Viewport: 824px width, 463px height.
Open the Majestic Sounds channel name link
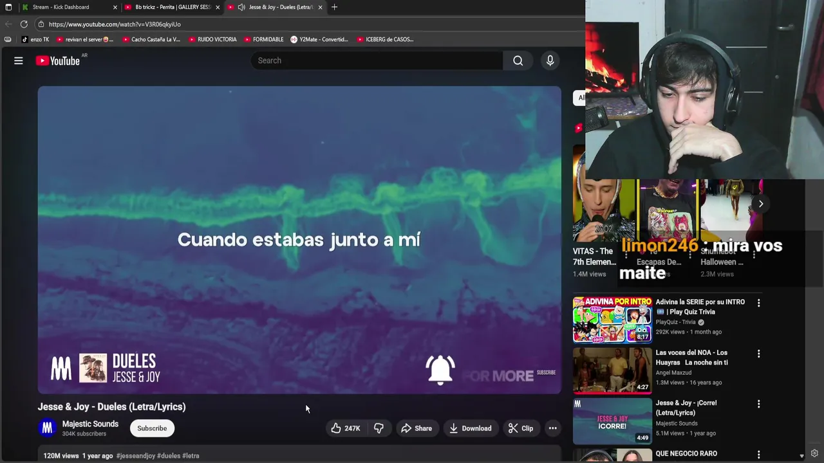coord(90,424)
